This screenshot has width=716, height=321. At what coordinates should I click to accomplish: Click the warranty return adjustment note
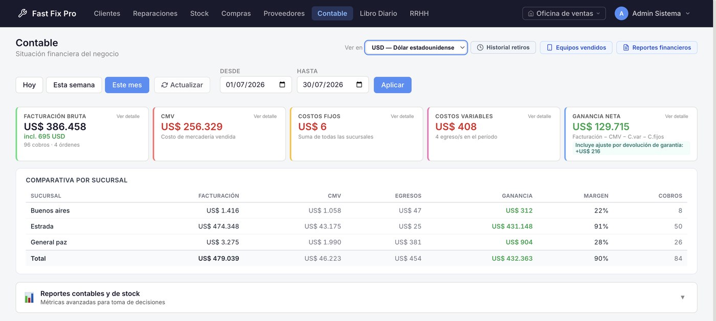pos(631,148)
